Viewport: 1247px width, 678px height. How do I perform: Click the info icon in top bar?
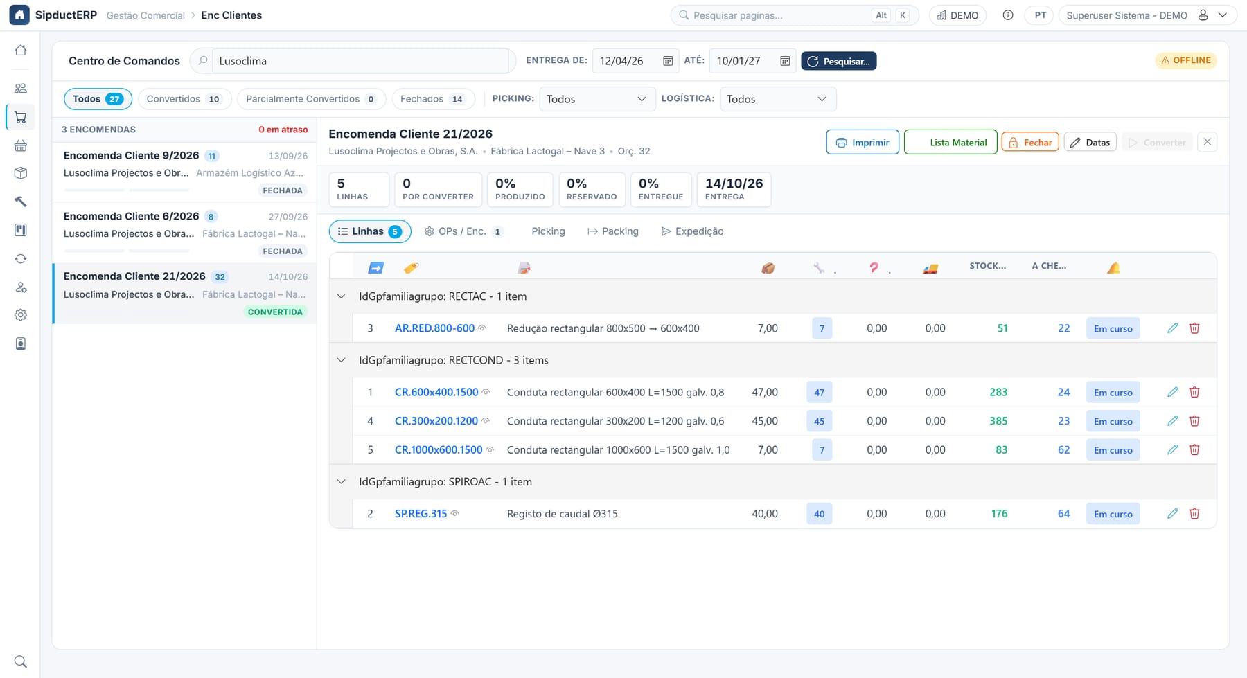1008,15
